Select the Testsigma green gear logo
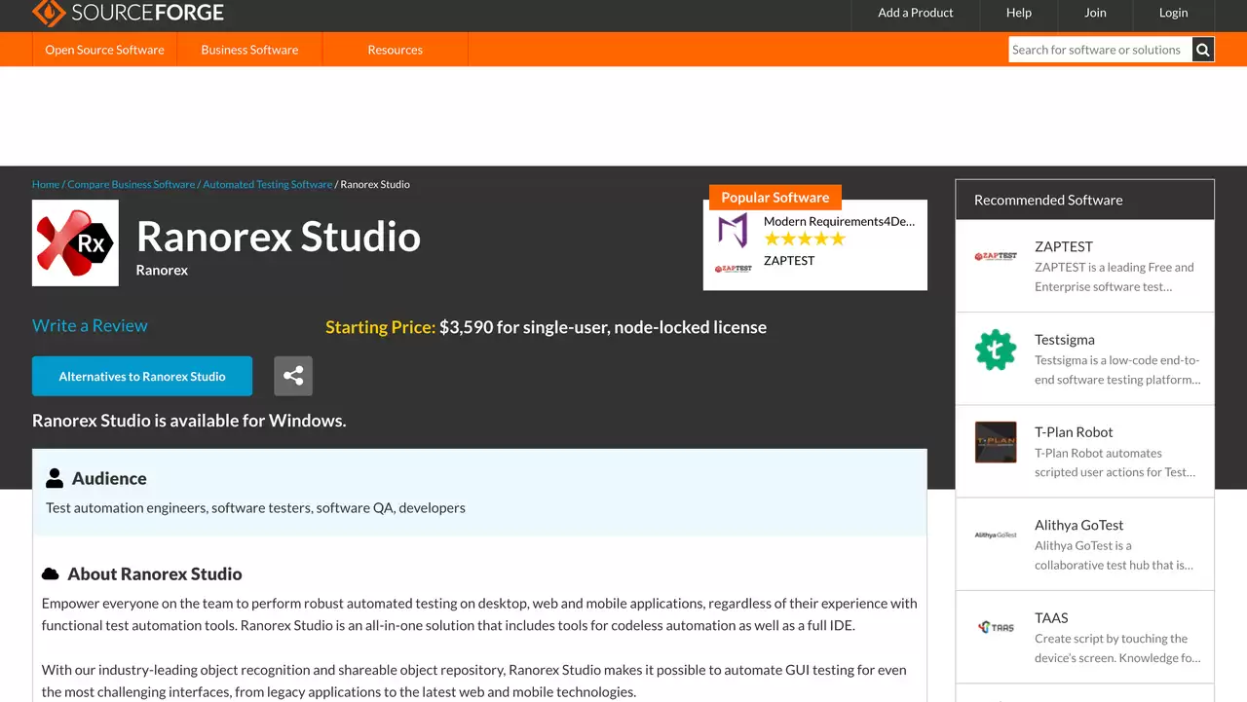The width and height of the screenshot is (1247, 702). click(x=996, y=350)
